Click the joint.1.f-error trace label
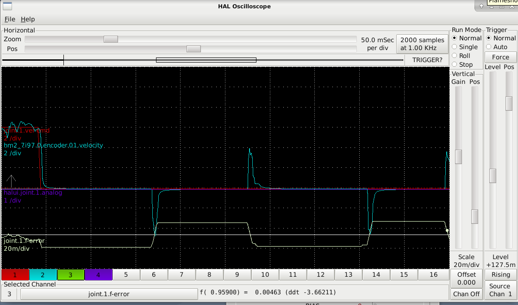The height and width of the screenshot is (305, 518). coord(24,241)
